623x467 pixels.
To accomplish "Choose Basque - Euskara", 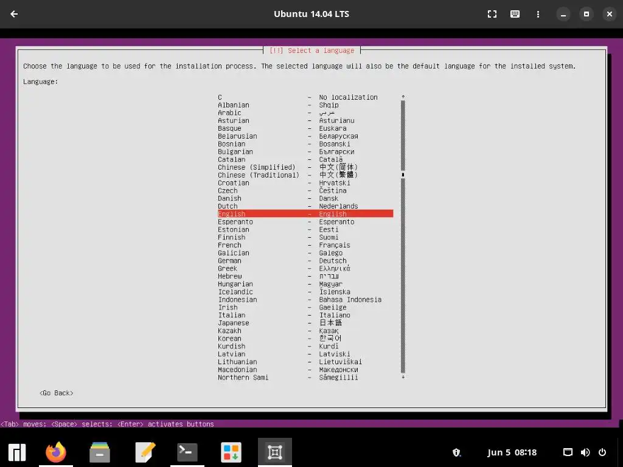I will (x=305, y=128).
